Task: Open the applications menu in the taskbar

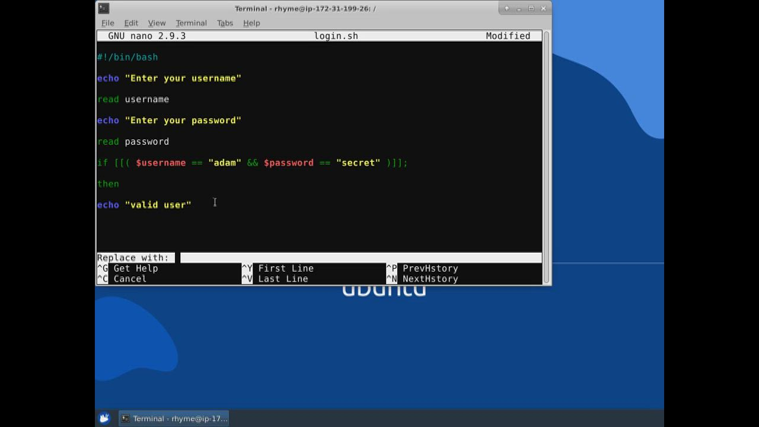Action: point(104,418)
